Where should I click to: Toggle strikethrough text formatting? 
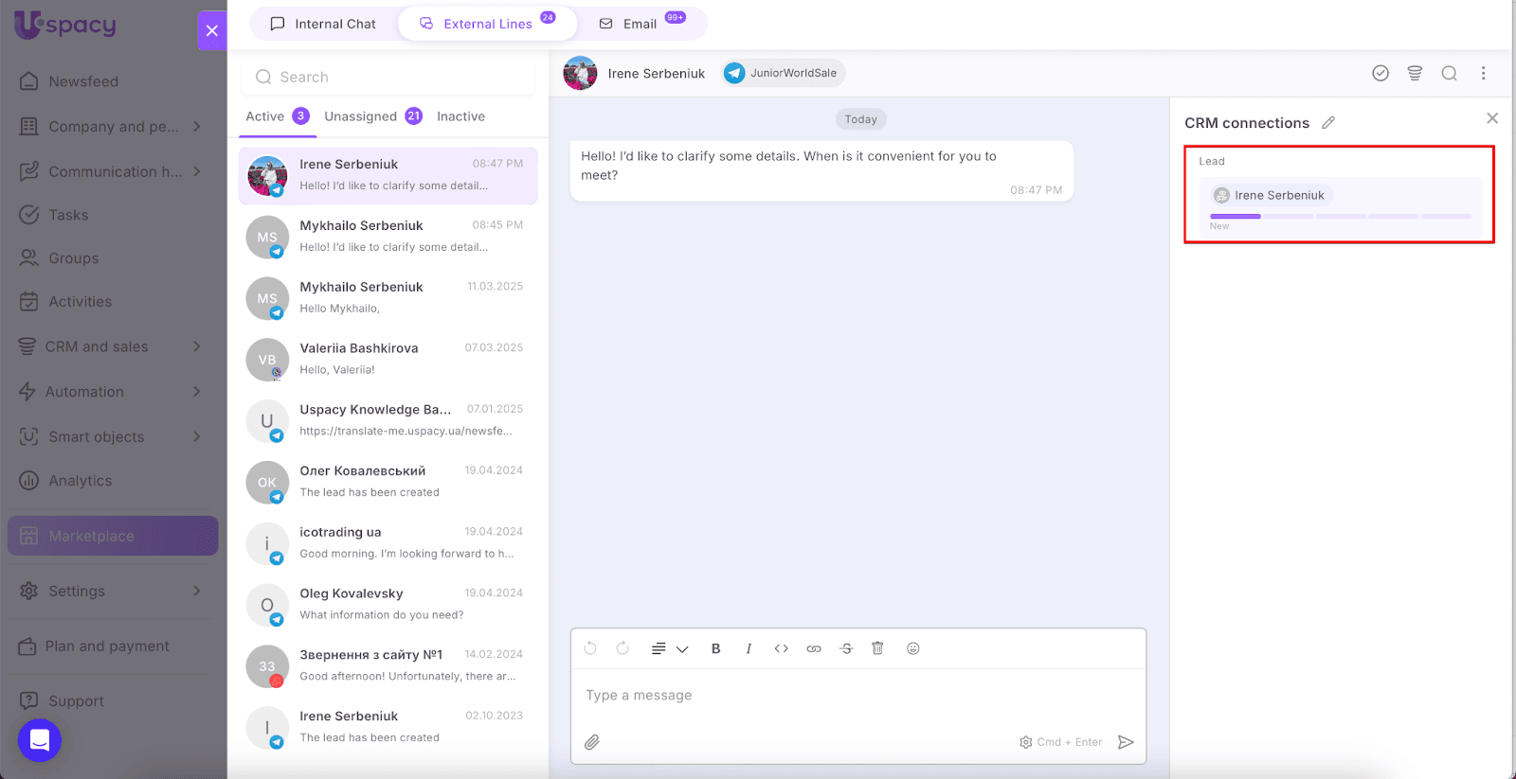click(846, 648)
